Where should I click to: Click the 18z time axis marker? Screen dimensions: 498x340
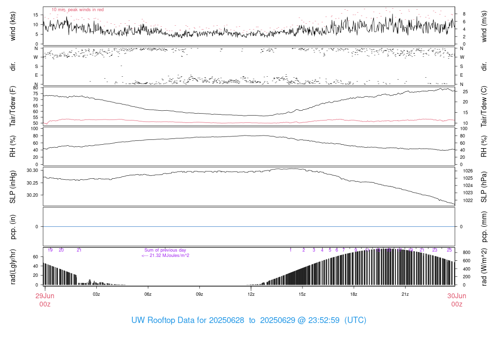click(x=354, y=294)
